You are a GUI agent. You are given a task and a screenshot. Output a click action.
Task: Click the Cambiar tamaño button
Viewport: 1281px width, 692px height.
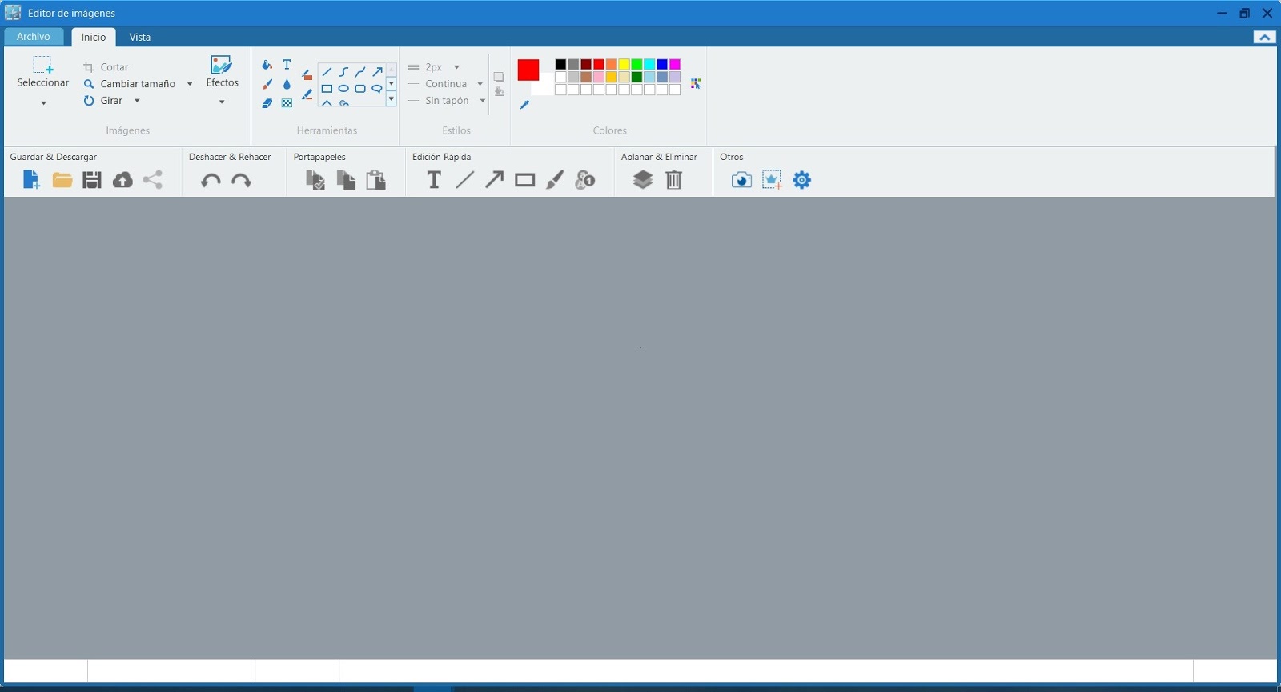click(x=130, y=84)
